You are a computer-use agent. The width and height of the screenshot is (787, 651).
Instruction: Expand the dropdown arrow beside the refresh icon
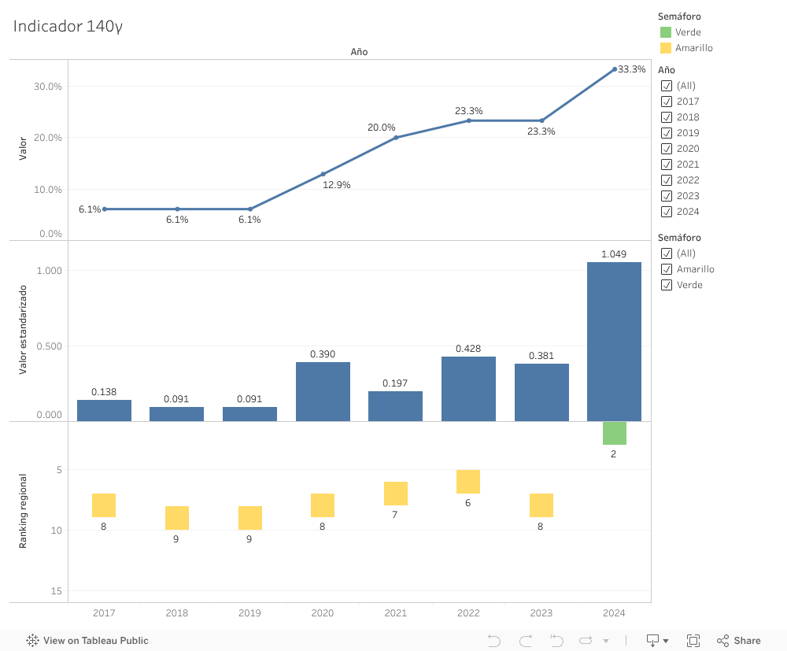point(606,640)
